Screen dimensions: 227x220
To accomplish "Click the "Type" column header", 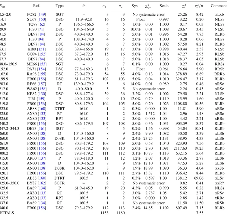I will click(x=59, y=6).
